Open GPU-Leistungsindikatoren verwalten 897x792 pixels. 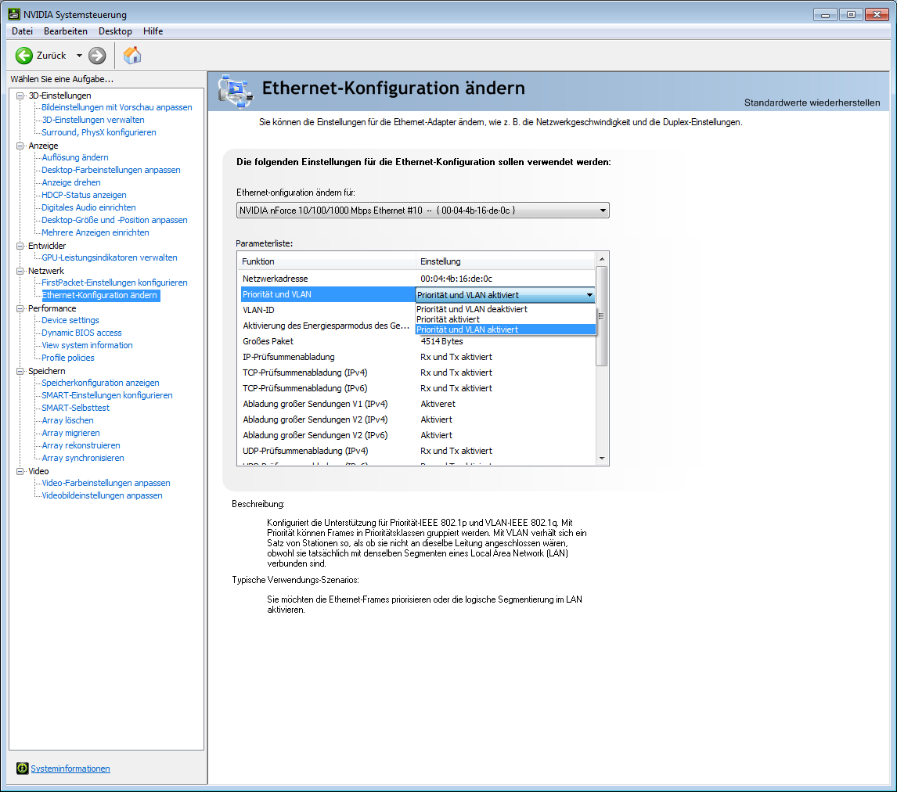[110, 257]
